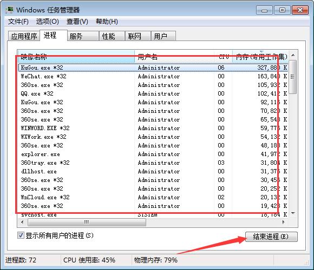
Task: Sort by 映像名称 column header
Action: click(x=76, y=57)
